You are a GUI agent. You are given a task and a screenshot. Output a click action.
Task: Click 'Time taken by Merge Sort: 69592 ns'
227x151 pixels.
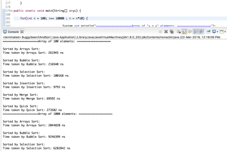click(x=32, y=99)
